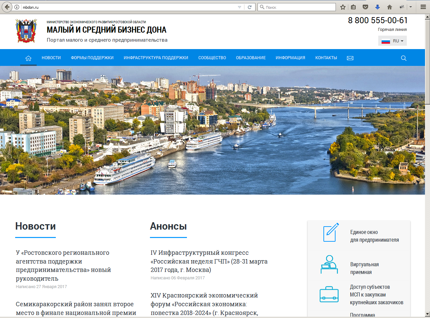Click the Министерство экономического развития caption
430x318 pixels.
click(96, 22)
